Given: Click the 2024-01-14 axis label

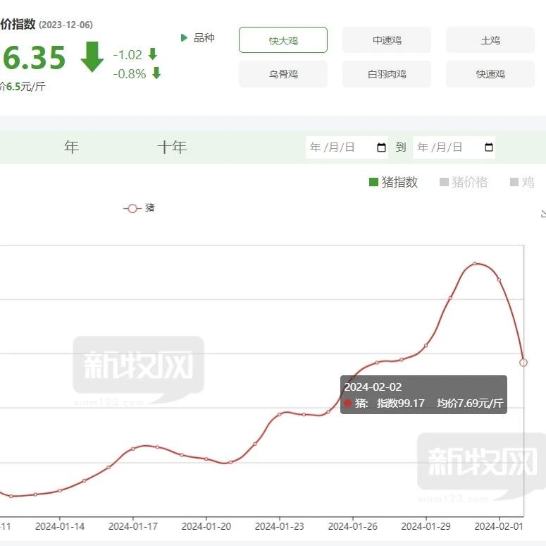Looking at the screenshot, I should point(60,526).
